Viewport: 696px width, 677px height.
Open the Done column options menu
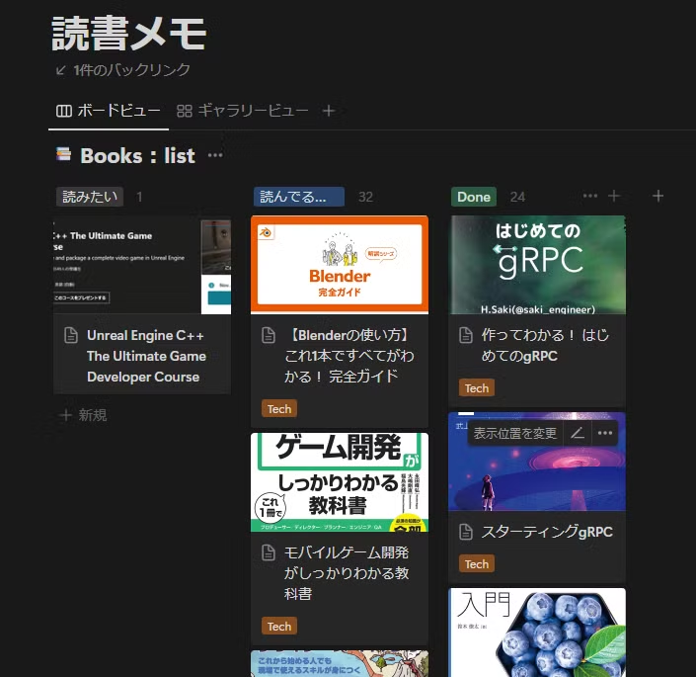[590, 196]
